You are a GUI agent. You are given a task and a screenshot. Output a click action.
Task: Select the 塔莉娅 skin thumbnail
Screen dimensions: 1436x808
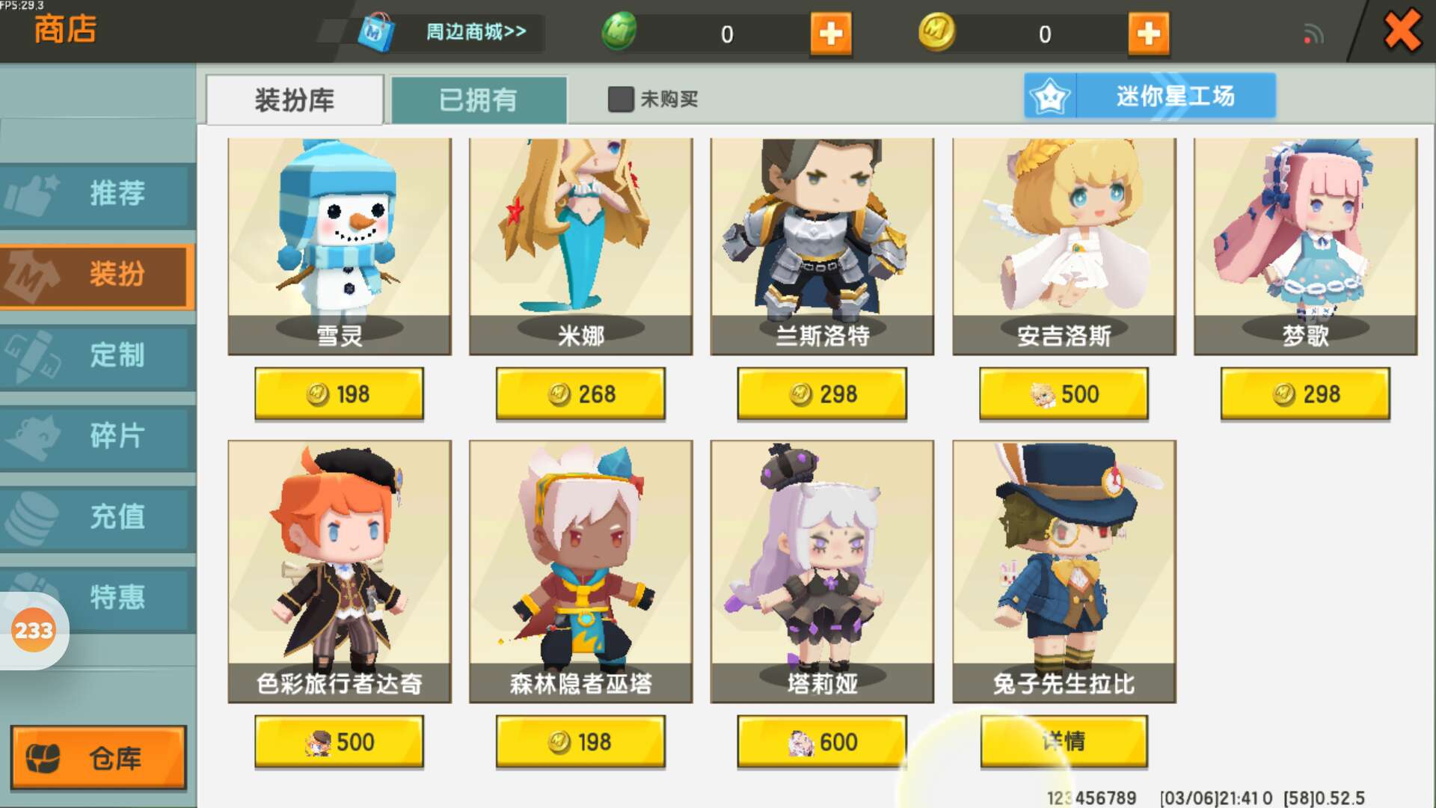pos(822,572)
